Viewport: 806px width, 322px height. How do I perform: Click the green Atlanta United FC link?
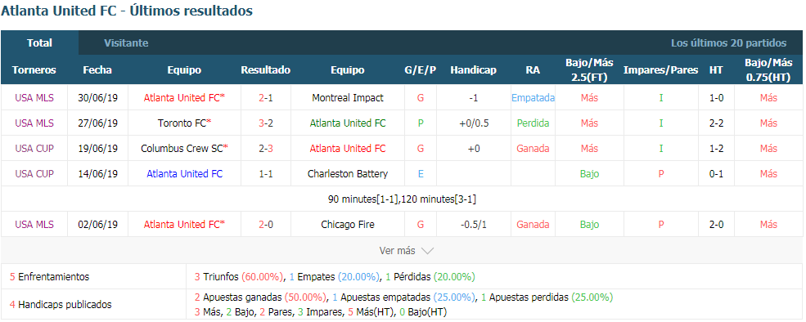click(348, 123)
